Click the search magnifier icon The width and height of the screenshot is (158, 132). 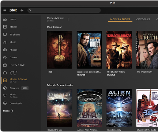point(30,11)
